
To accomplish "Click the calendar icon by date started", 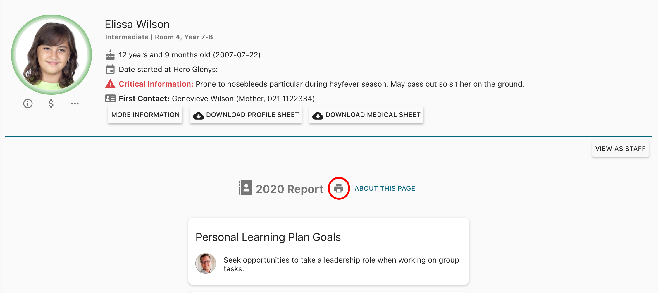I will 110,70.
